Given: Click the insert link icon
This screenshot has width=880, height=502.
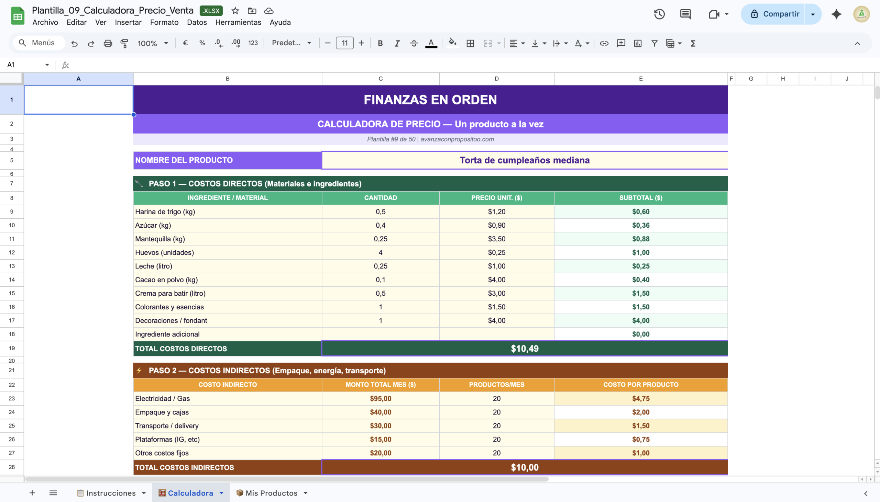Looking at the screenshot, I should click(x=604, y=43).
